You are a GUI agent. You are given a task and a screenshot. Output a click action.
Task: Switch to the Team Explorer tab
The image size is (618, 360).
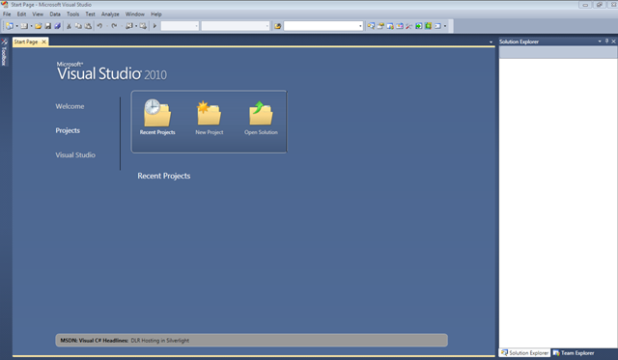pos(574,353)
